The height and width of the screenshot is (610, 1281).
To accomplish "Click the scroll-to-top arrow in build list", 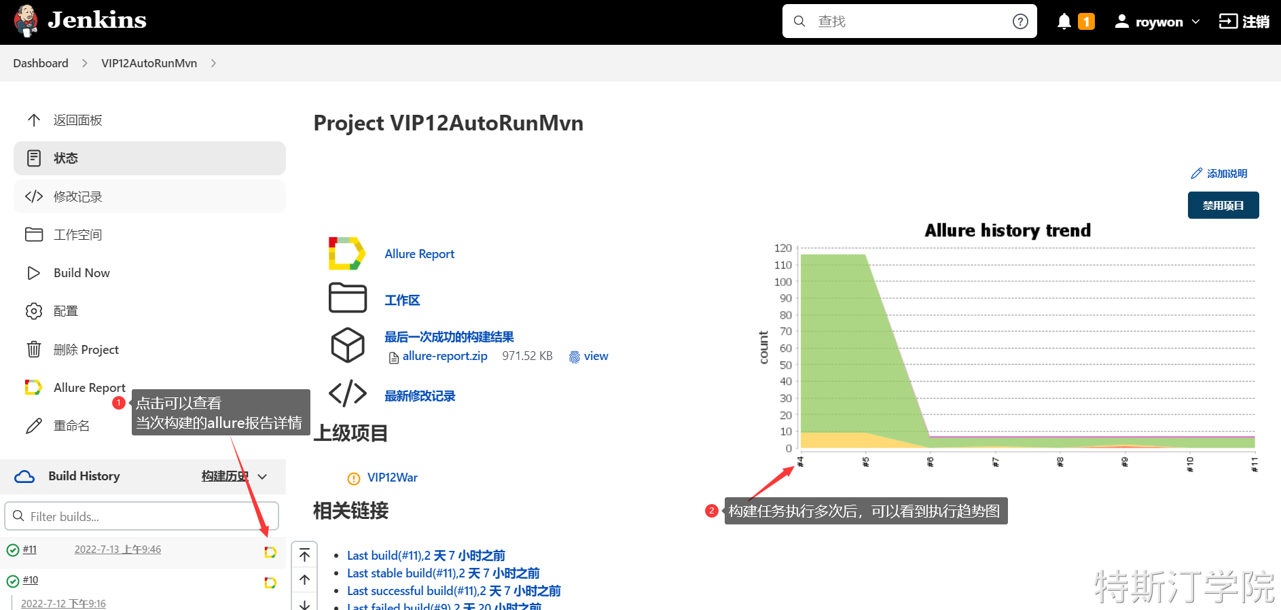I will pos(305,555).
